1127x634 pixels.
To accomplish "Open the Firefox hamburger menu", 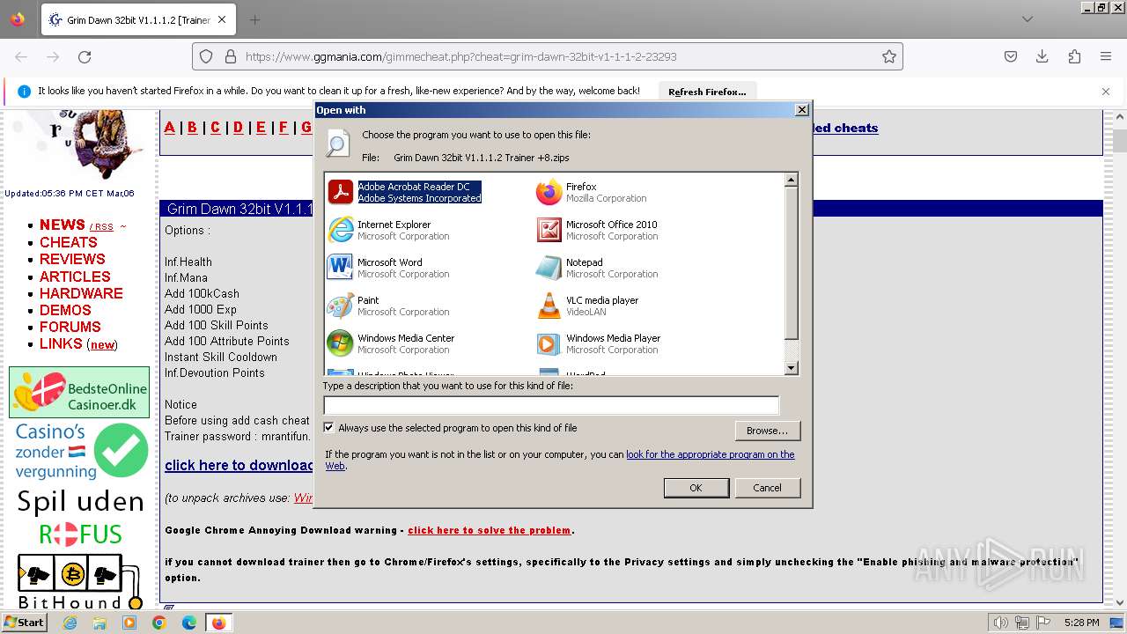I will 1106,56.
